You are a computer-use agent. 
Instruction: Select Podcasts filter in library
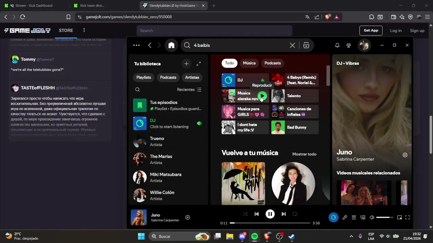pos(168,77)
